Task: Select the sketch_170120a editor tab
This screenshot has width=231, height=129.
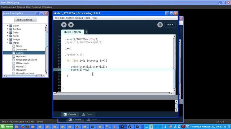Action: 73,32
